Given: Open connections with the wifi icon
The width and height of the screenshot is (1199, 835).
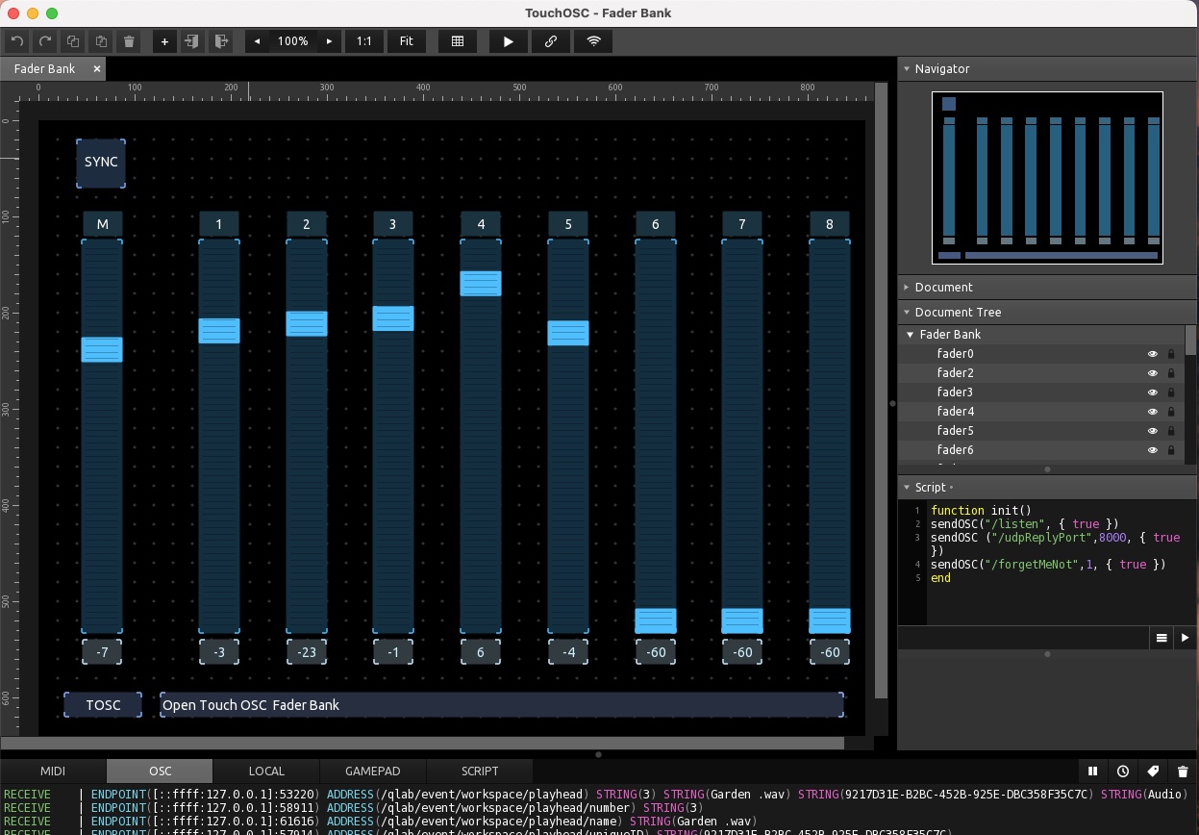Looking at the screenshot, I should coord(593,41).
